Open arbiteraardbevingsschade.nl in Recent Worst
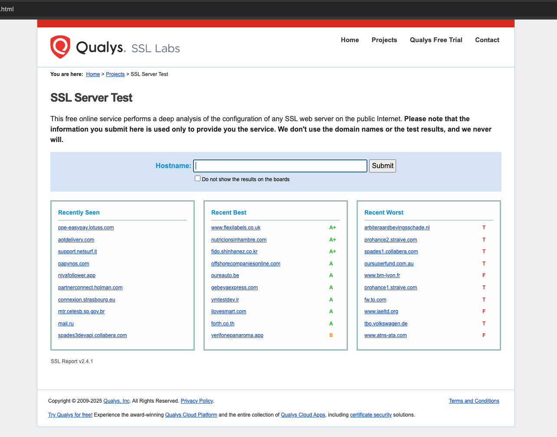557x437 pixels. coord(397,228)
